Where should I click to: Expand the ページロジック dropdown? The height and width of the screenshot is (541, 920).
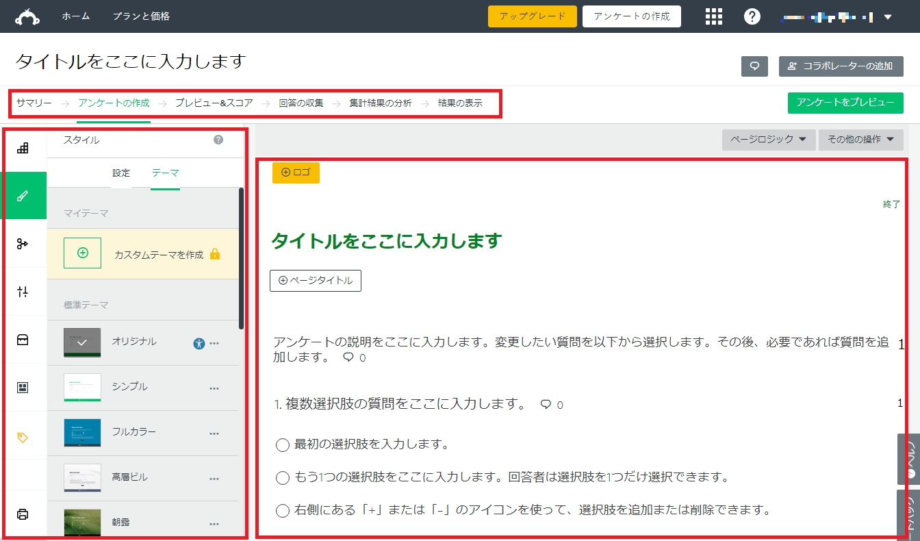click(768, 140)
